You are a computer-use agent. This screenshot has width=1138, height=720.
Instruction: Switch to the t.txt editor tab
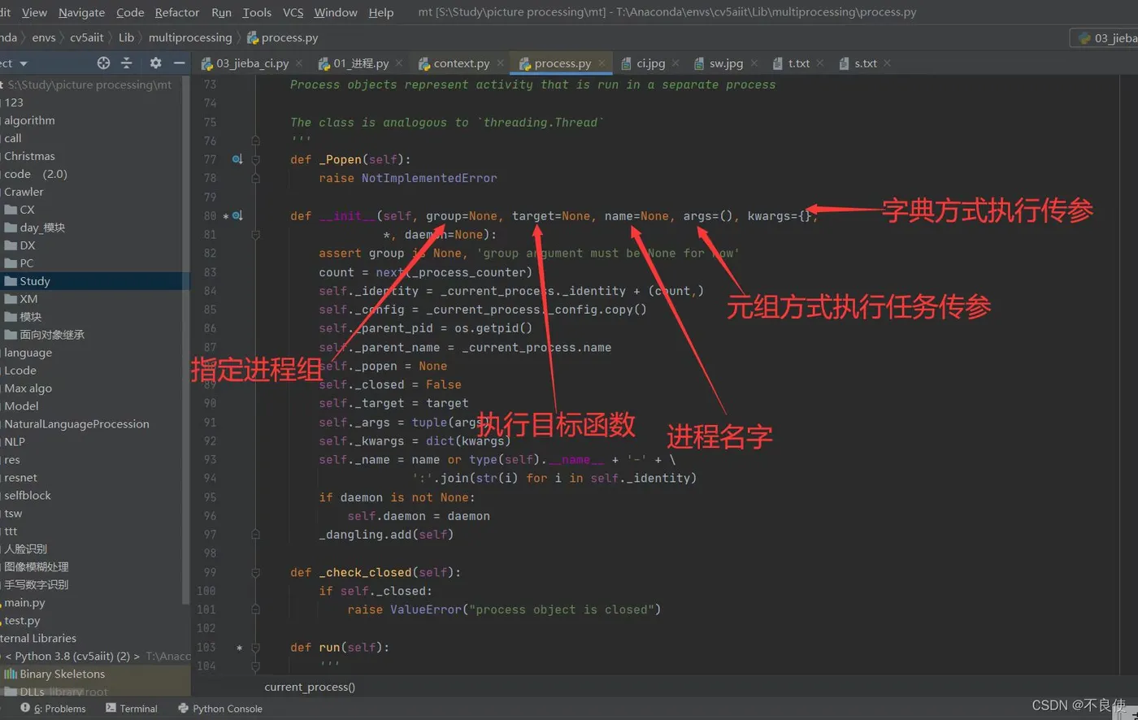(799, 63)
